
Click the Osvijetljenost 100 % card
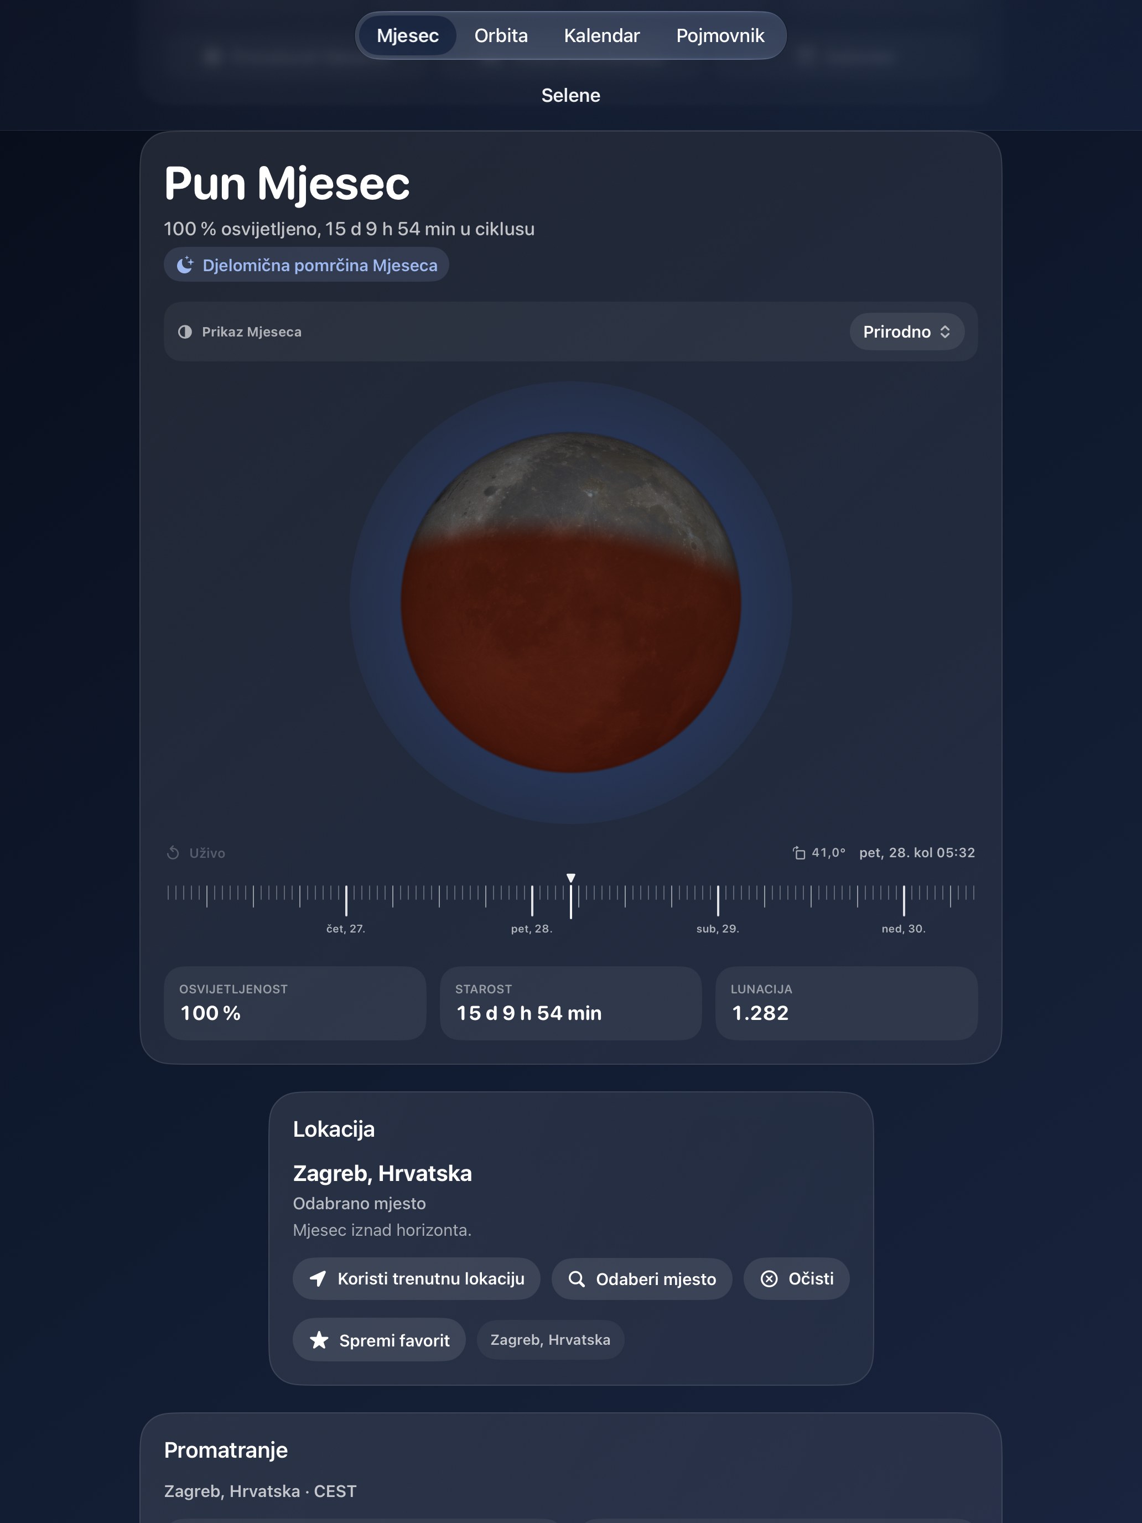(x=295, y=1003)
